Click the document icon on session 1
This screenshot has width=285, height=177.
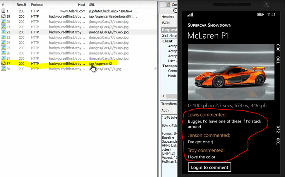[4, 11]
